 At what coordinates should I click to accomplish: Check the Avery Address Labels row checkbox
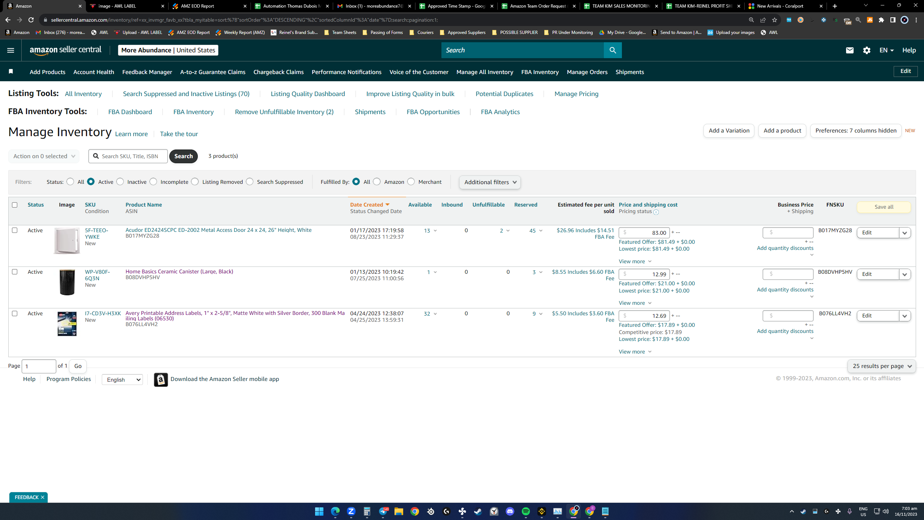(15, 313)
